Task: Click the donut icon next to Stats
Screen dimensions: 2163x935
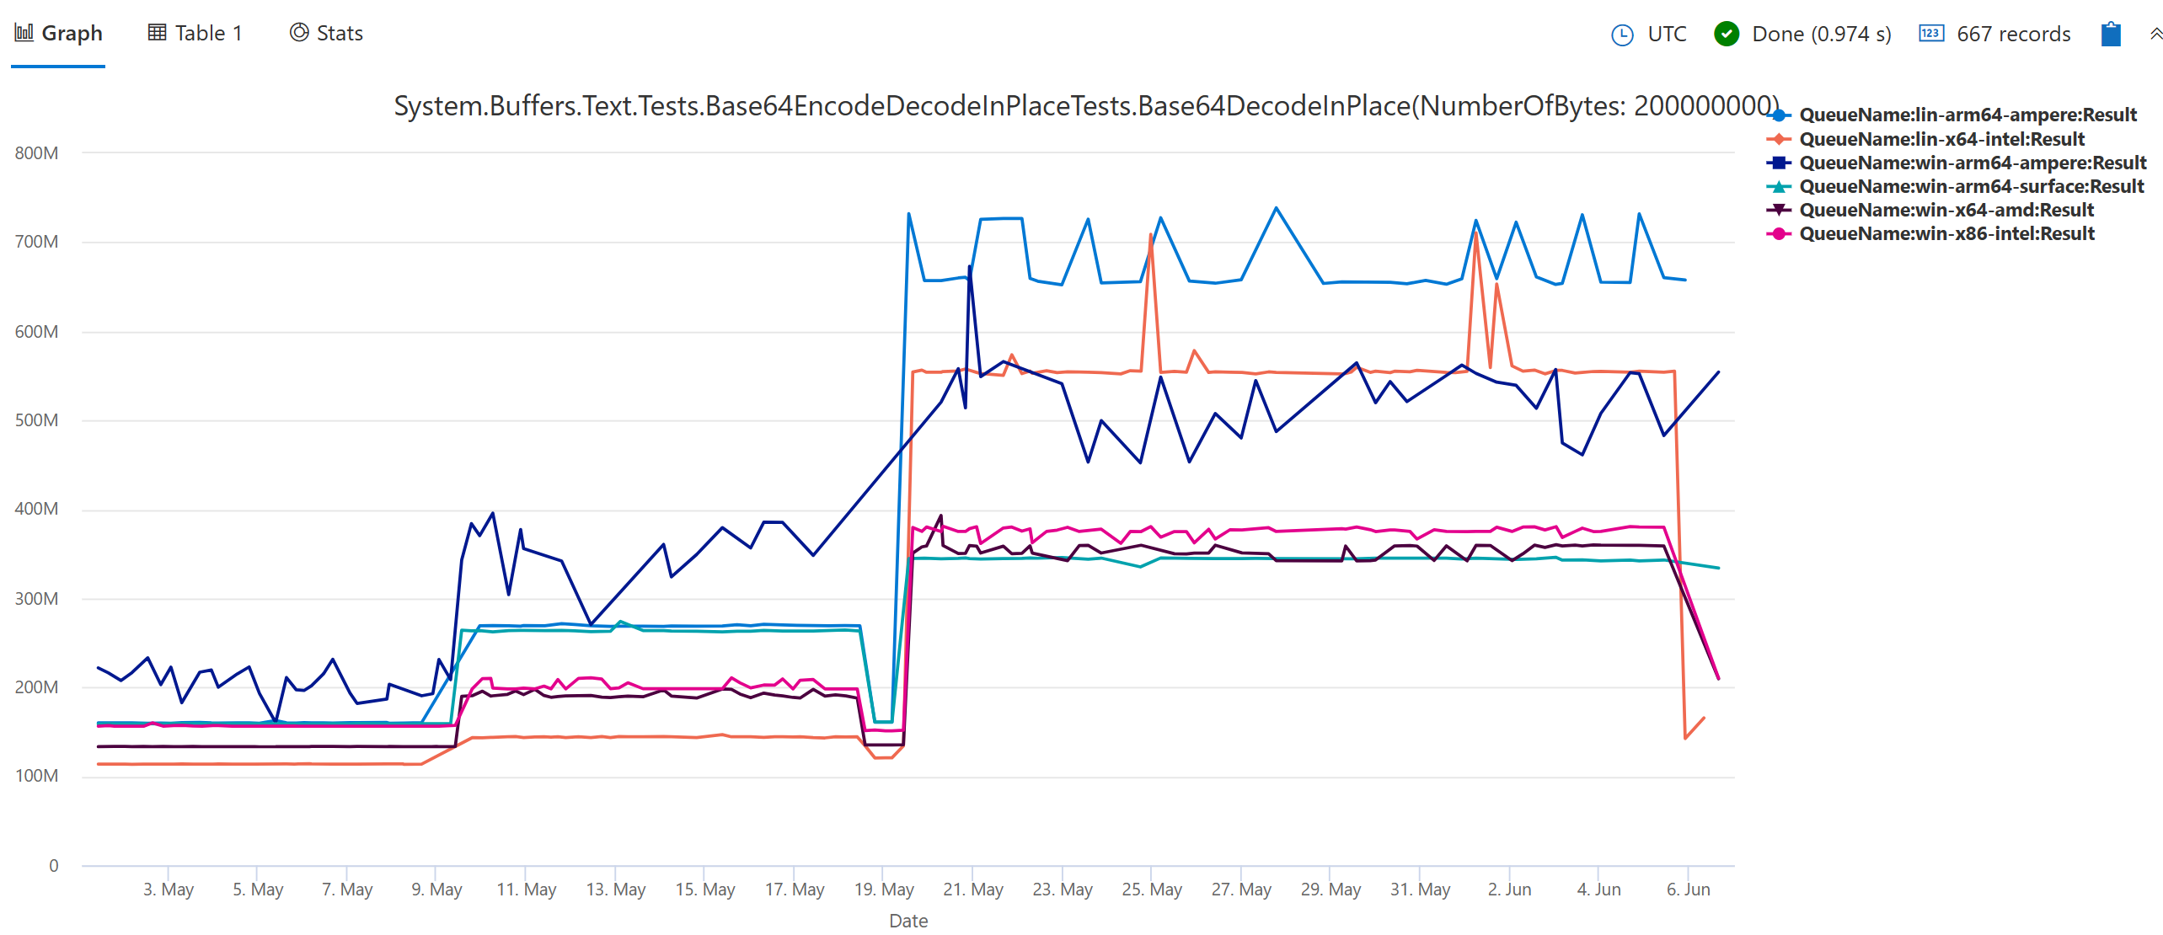Action: tap(298, 32)
